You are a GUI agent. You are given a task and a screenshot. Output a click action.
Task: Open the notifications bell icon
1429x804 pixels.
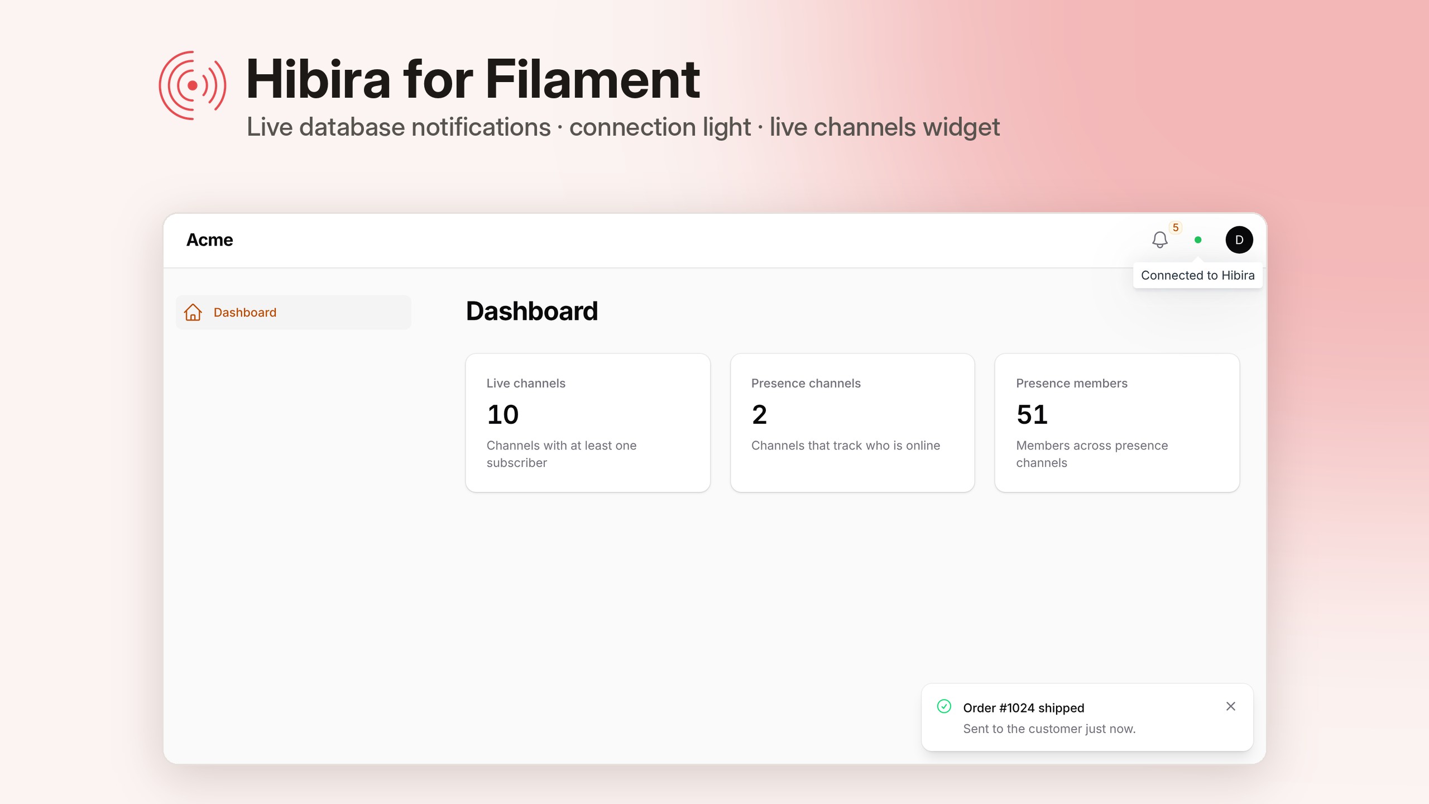(1159, 240)
